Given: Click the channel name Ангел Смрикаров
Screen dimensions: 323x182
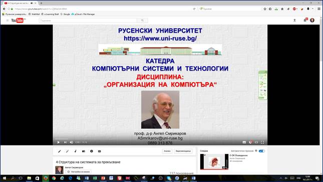Looking at the screenshot, I should [x=74, y=167].
